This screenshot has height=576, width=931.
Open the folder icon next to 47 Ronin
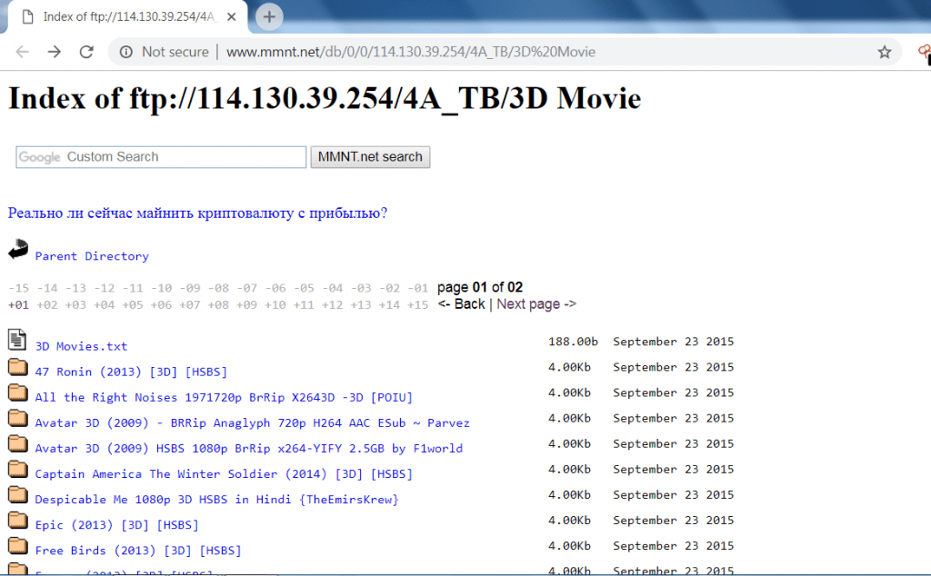[17, 367]
